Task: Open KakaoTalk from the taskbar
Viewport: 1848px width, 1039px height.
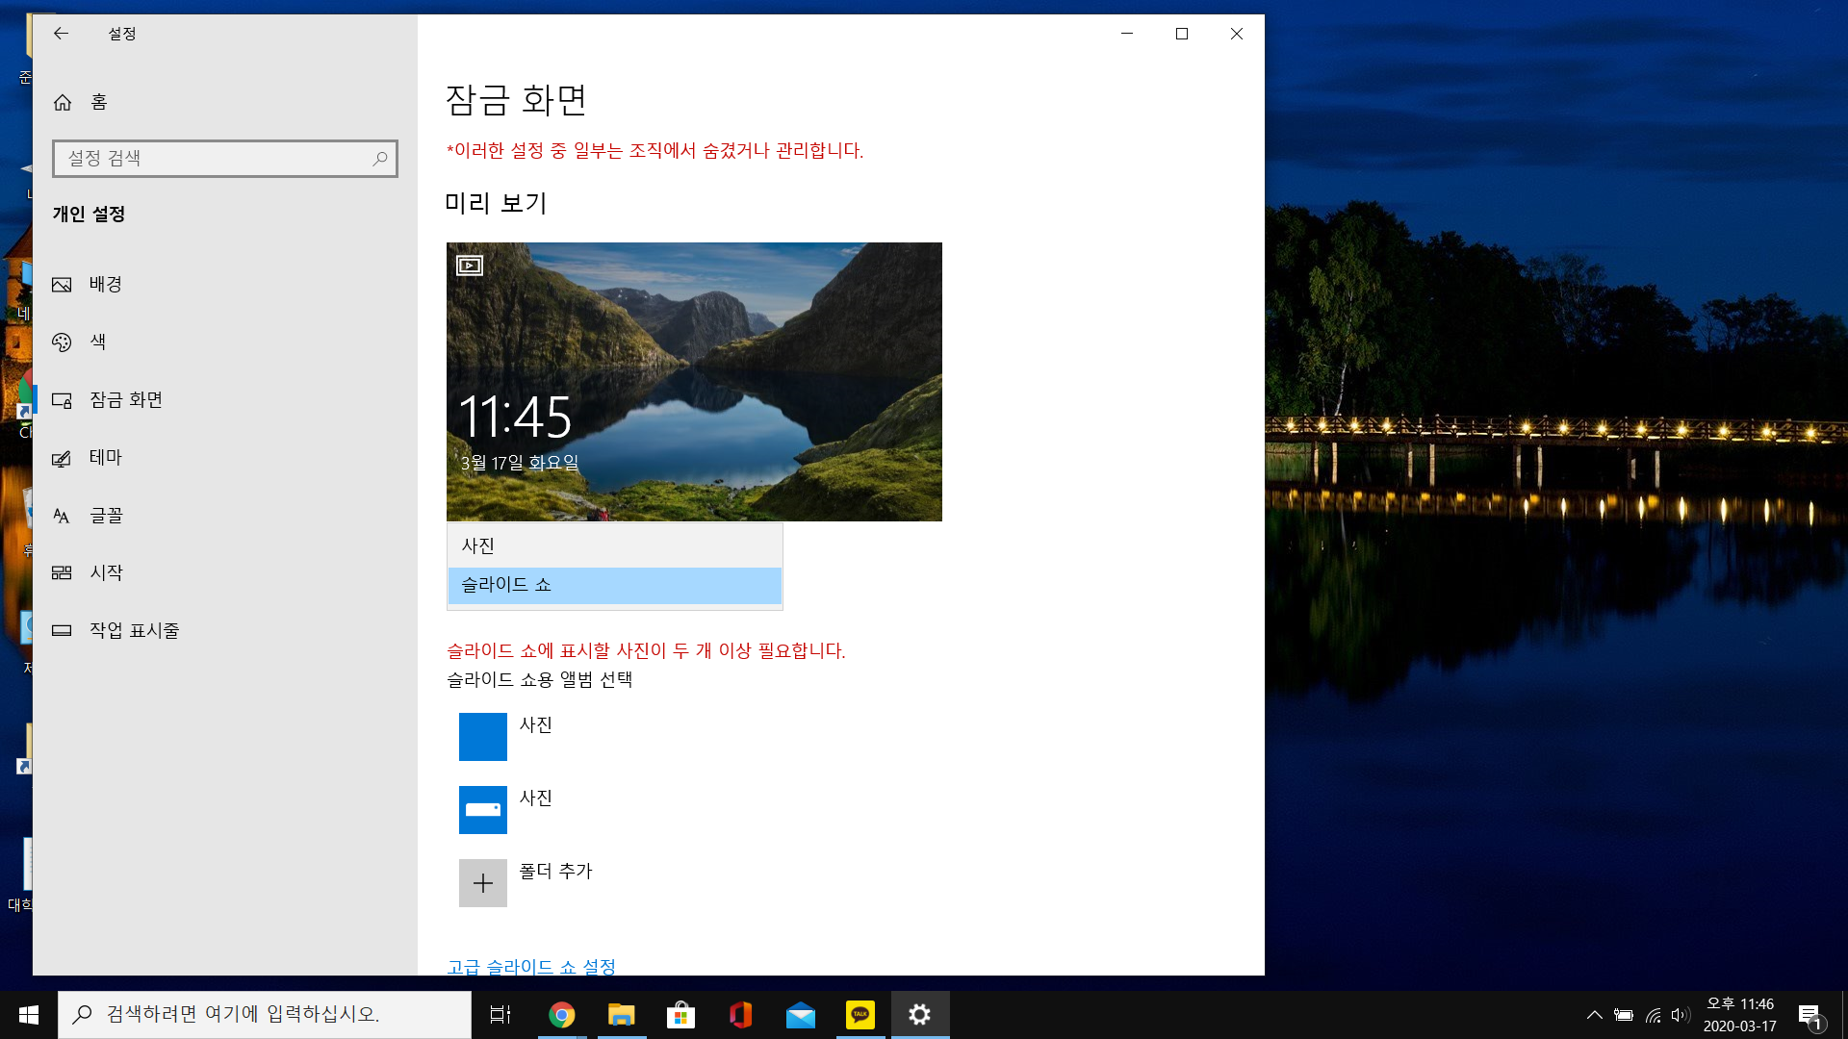Action: (860, 1015)
